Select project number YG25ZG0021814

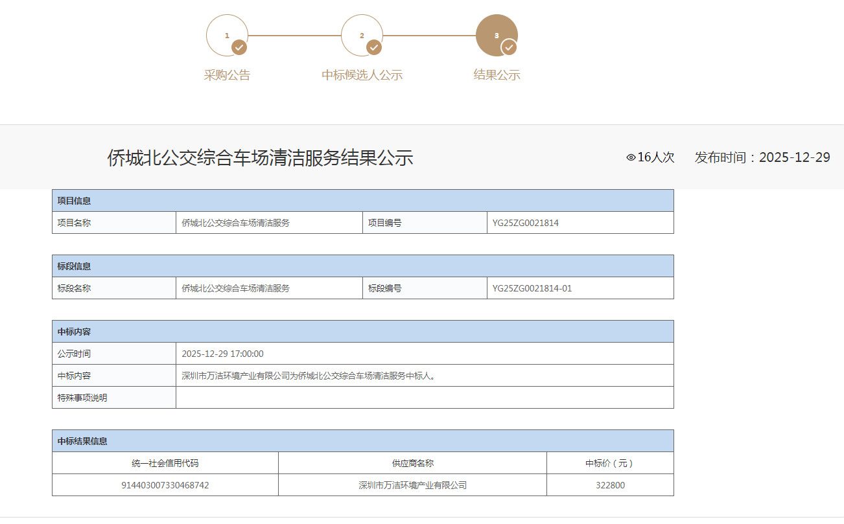525,223
